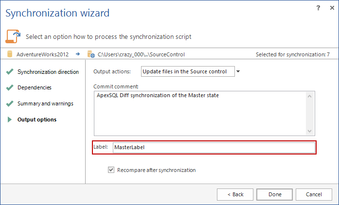Click checkmark icon beside Summary and warnings
The width and height of the screenshot is (339, 205).
[10, 103]
